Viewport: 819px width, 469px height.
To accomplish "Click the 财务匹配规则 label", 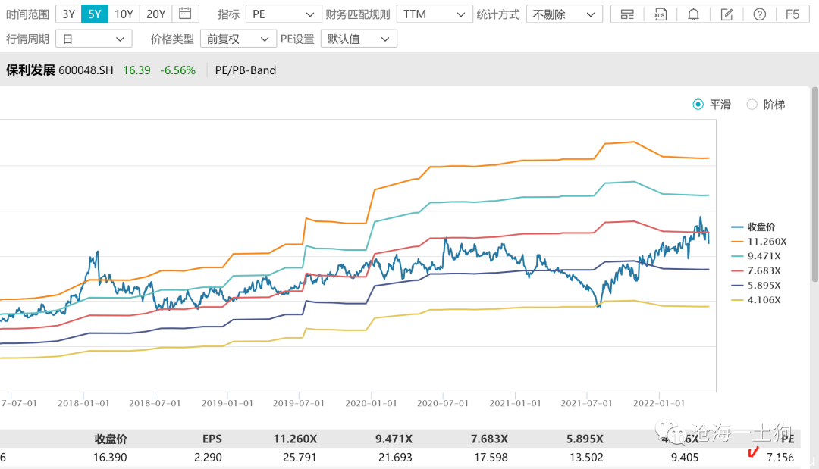I will pos(358,14).
